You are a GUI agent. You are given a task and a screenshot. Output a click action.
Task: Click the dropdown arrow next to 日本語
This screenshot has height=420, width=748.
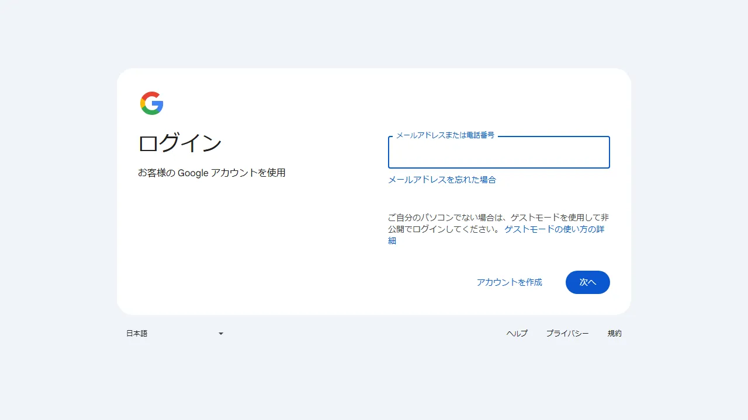pyautogui.click(x=220, y=333)
